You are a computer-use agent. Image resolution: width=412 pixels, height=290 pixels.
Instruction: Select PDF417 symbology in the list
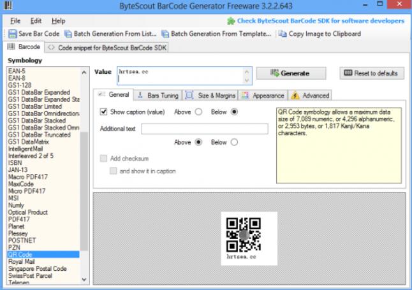[19, 219]
